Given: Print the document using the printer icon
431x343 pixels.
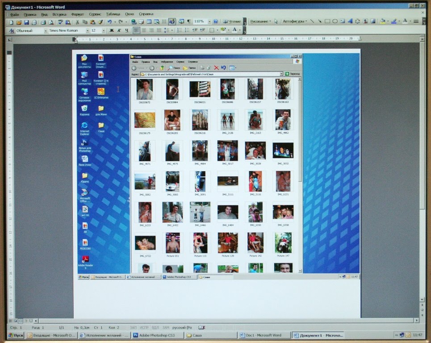Looking at the screenshot, I should point(43,22).
